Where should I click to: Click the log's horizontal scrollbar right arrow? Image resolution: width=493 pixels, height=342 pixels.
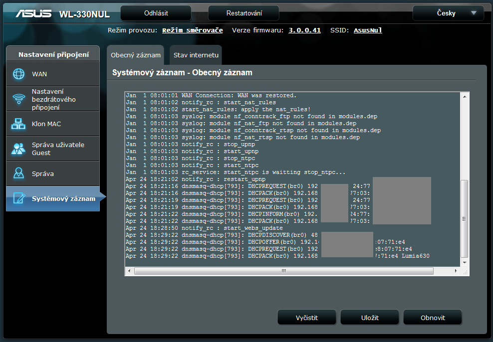[456, 271]
